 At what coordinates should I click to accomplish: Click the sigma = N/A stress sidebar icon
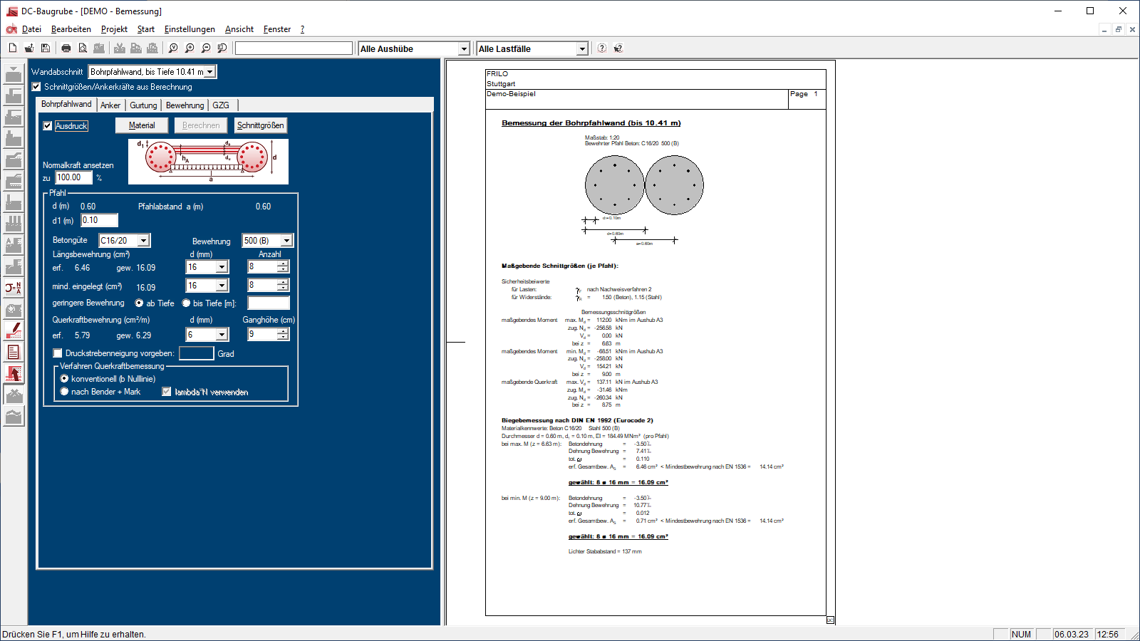(14, 288)
